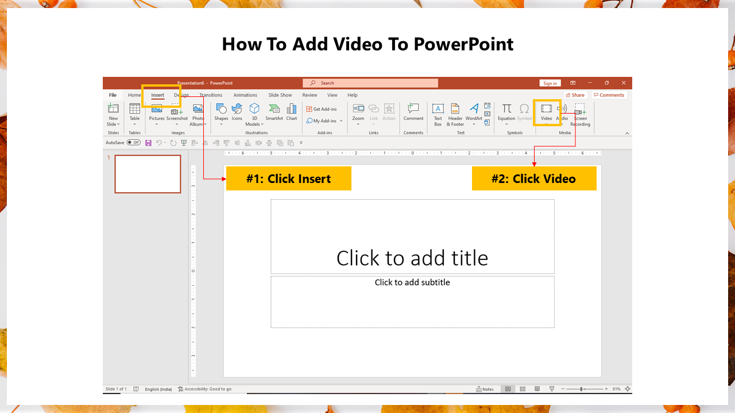Click the Video filmstrip icon
Image resolution: width=735 pixels, height=413 pixels.
pos(546,108)
